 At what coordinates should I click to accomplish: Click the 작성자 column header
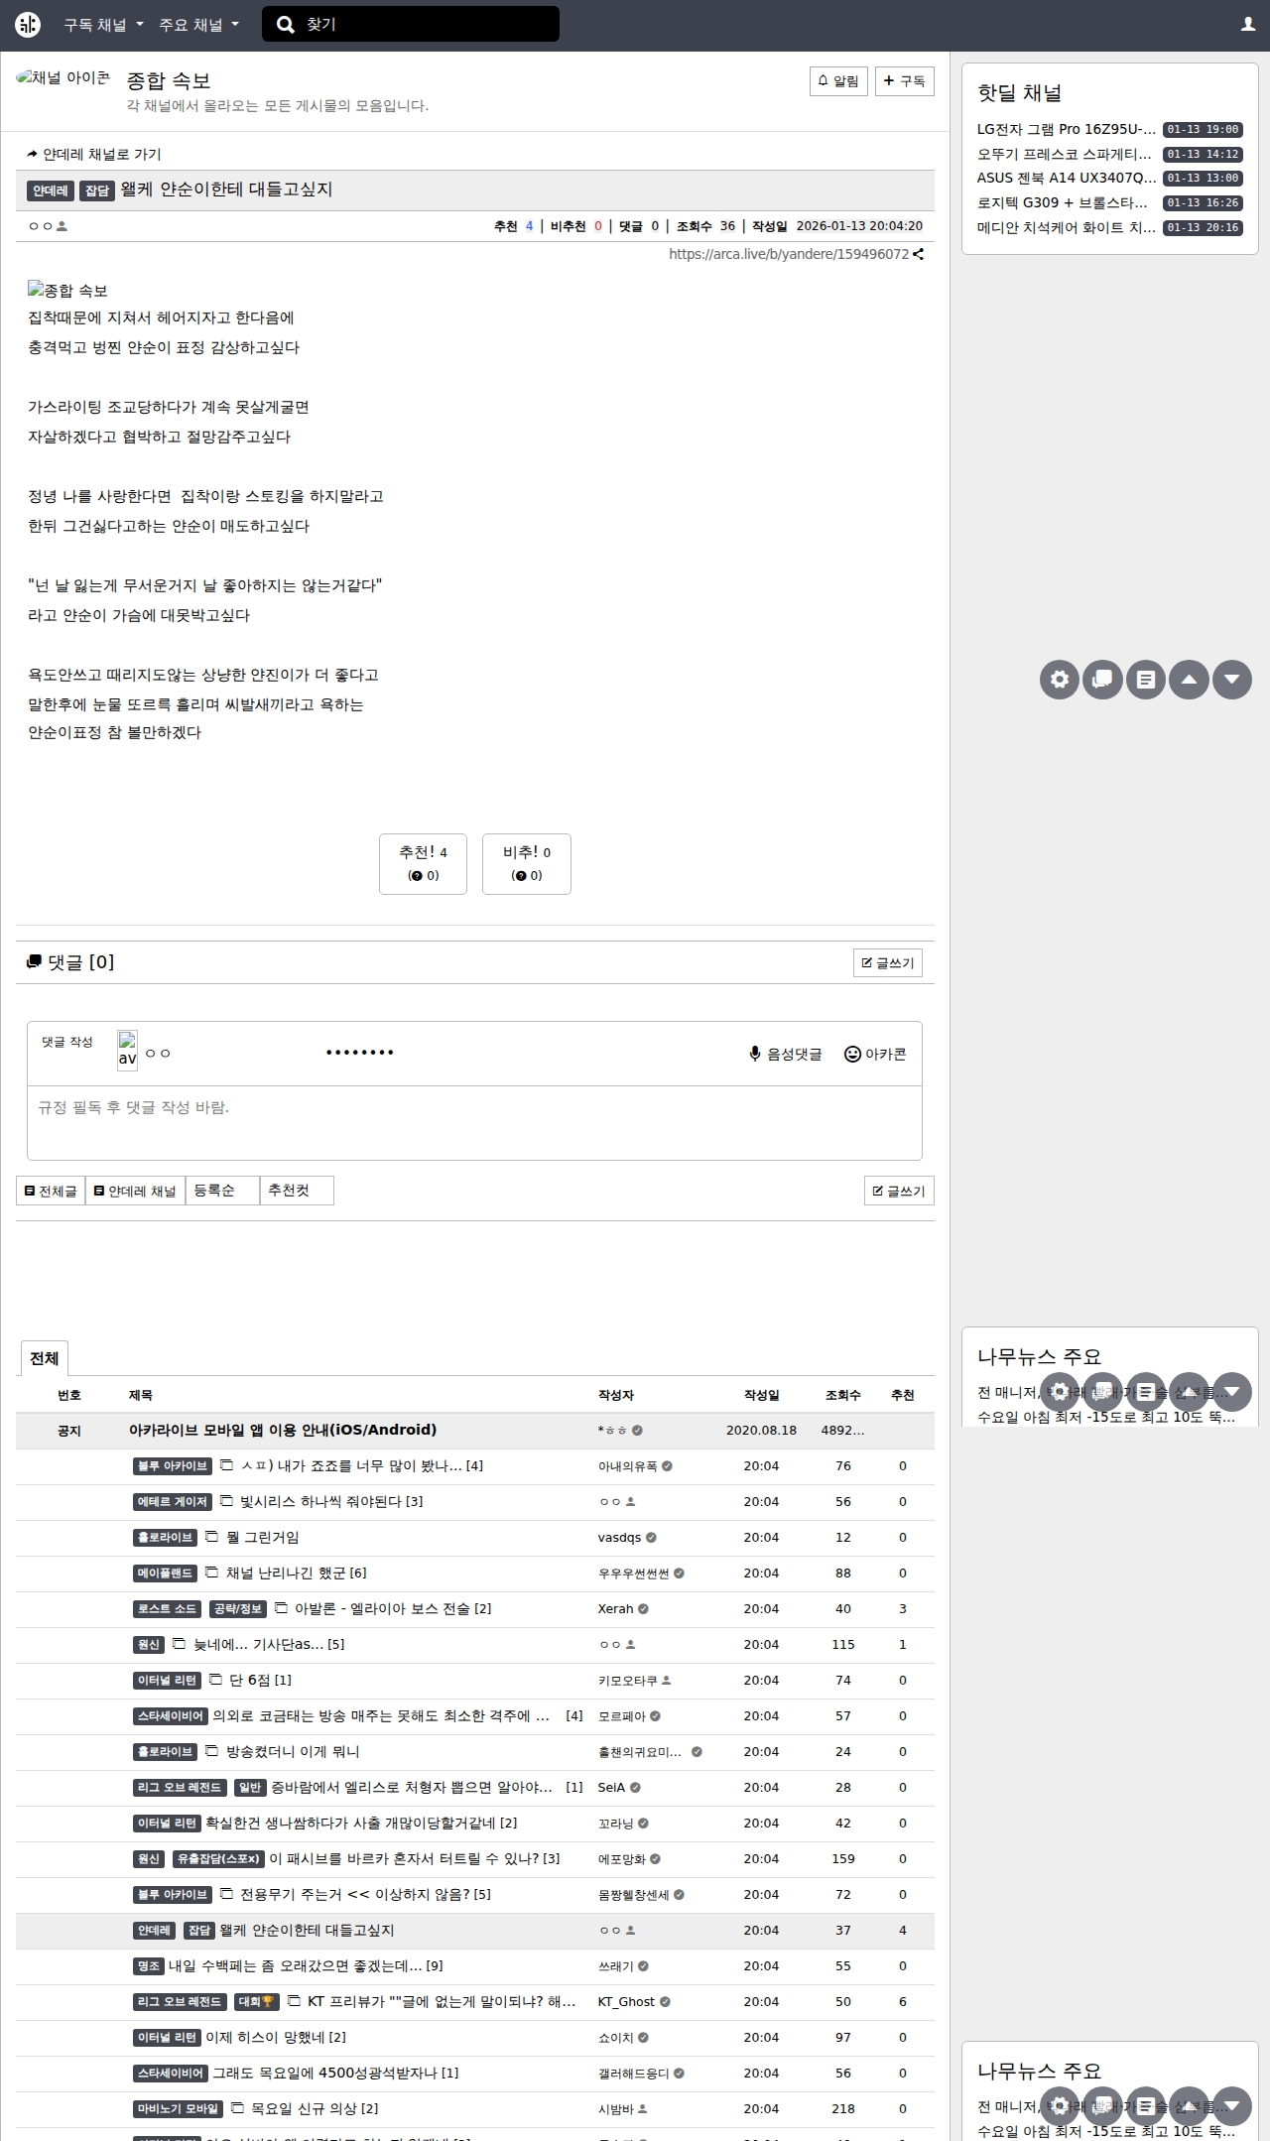click(x=616, y=1395)
